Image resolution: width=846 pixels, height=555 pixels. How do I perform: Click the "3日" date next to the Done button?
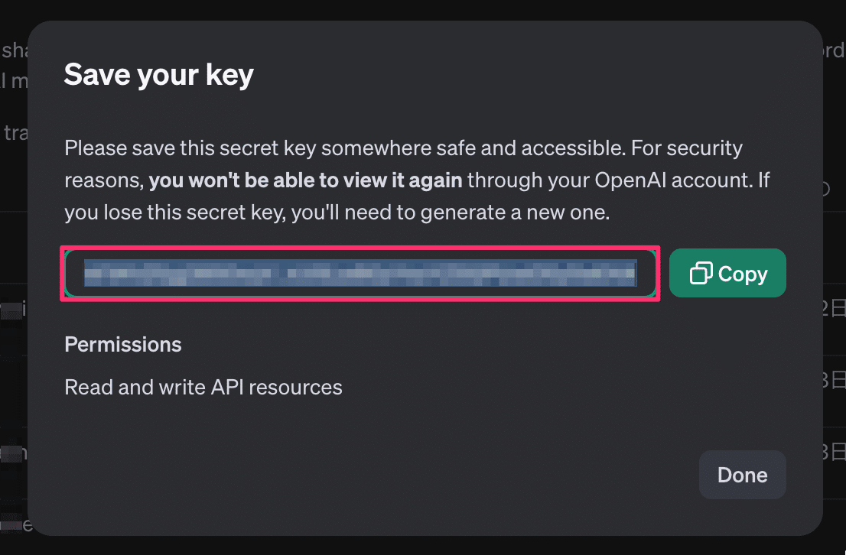(x=833, y=451)
